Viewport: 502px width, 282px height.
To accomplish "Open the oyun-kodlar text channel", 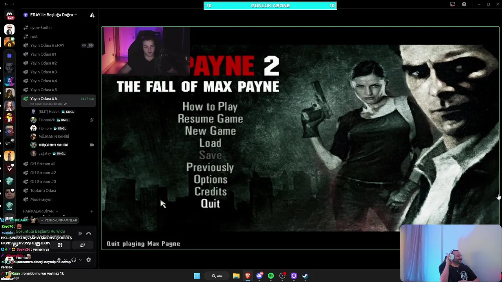I will coord(58,28).
